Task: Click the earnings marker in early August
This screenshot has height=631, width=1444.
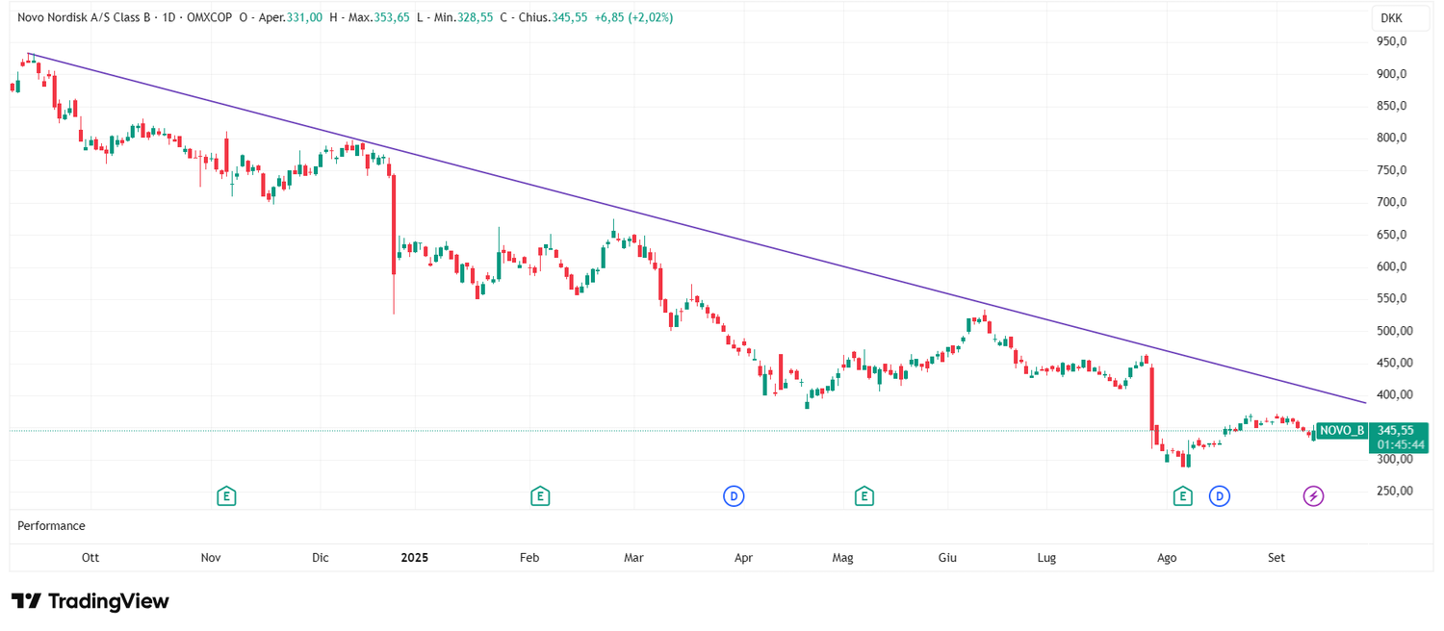Action: [1183, 496]
